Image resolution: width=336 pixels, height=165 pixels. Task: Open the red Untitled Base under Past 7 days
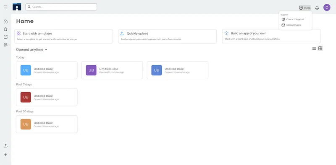47,97
